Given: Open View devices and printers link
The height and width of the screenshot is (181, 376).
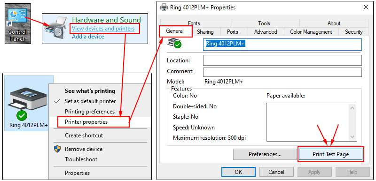Looking at the screenshot, I should [x=103, y=29].
